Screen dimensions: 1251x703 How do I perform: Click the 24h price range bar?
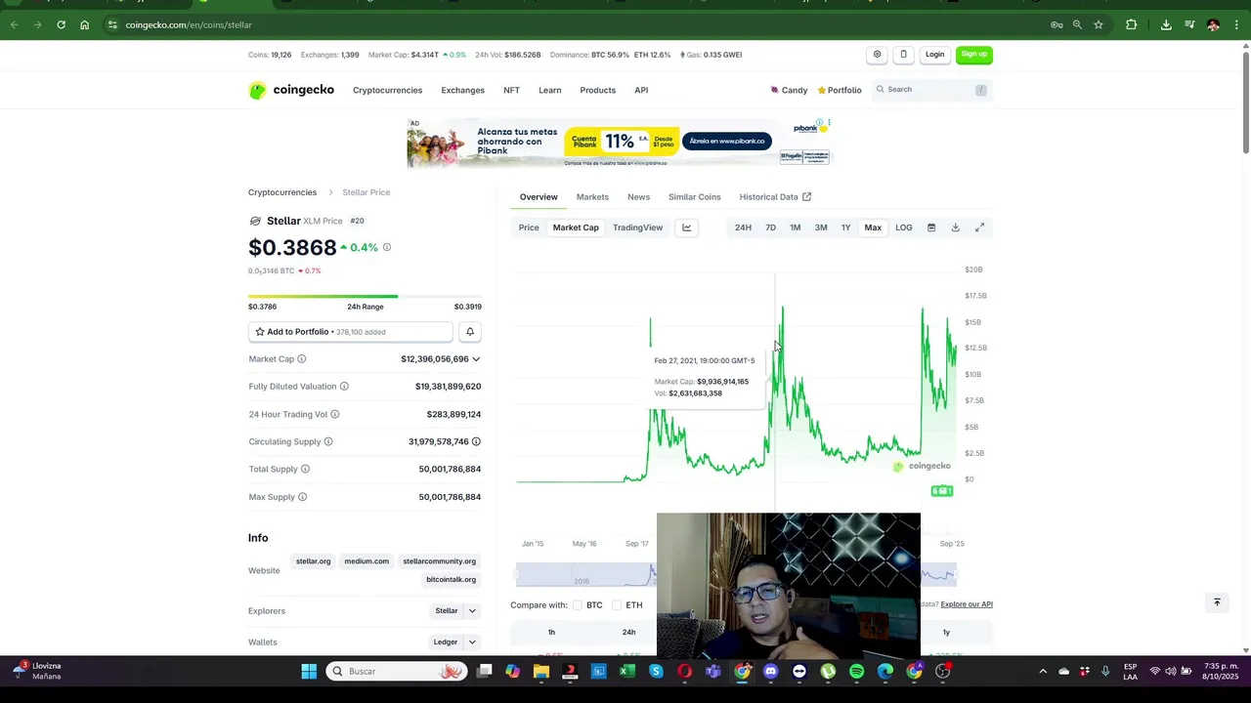click(x=365, y=296)
